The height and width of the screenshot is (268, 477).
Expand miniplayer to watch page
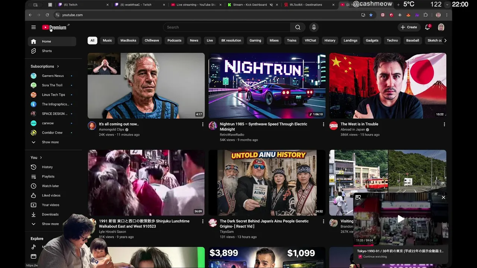[358, 197]
